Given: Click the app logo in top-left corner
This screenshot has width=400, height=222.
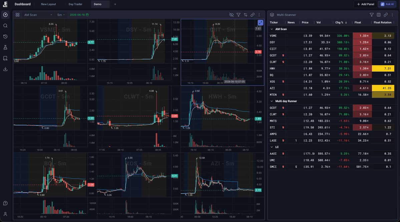Looking at the screenshot, I should coord(5,4).
